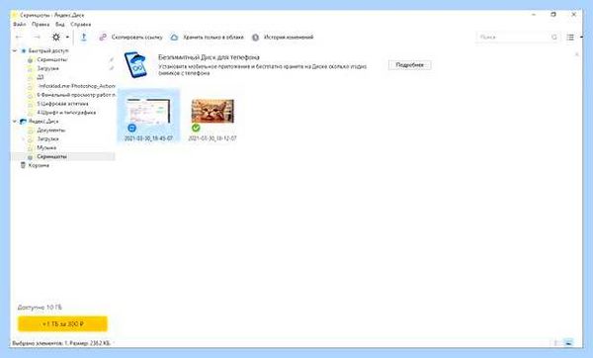Collapse the Быстрый доступ tree node
The image size is (593, 358).
coord(15,50)
